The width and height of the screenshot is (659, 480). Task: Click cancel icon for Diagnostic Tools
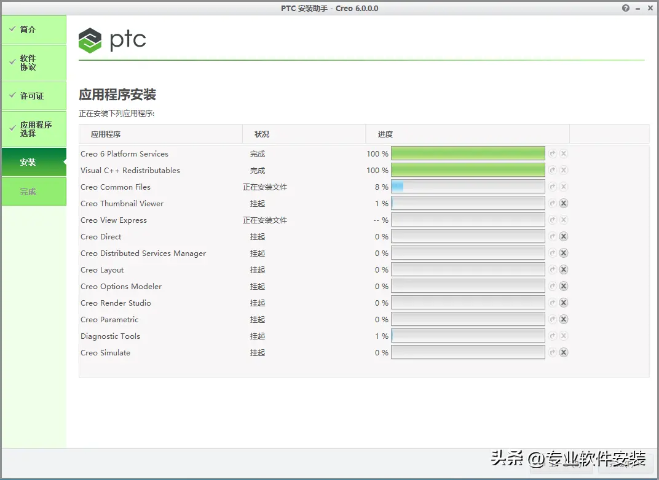click(564, 336)
